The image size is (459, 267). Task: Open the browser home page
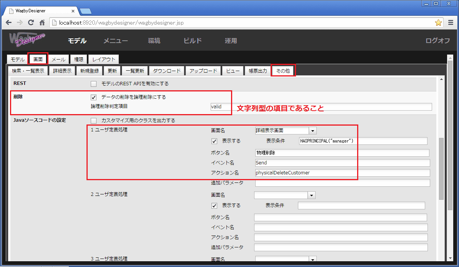pos(42,23)
